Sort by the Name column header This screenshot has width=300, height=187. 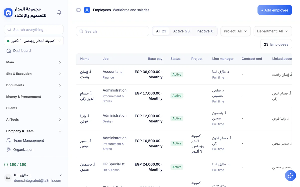[85, 59]
